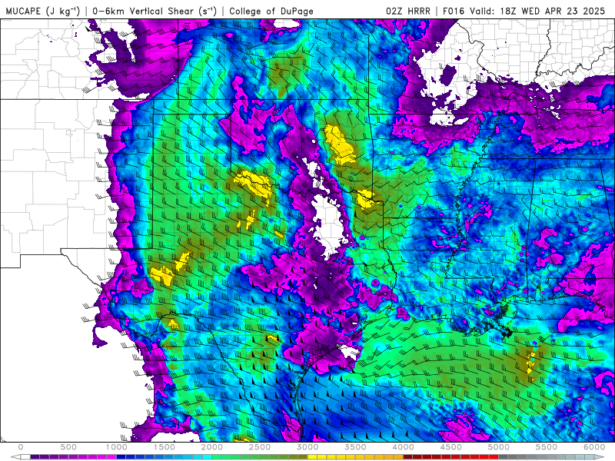Click the 6000 color scale label
This screenshot has height=461, width=615.
coord(594,447)
